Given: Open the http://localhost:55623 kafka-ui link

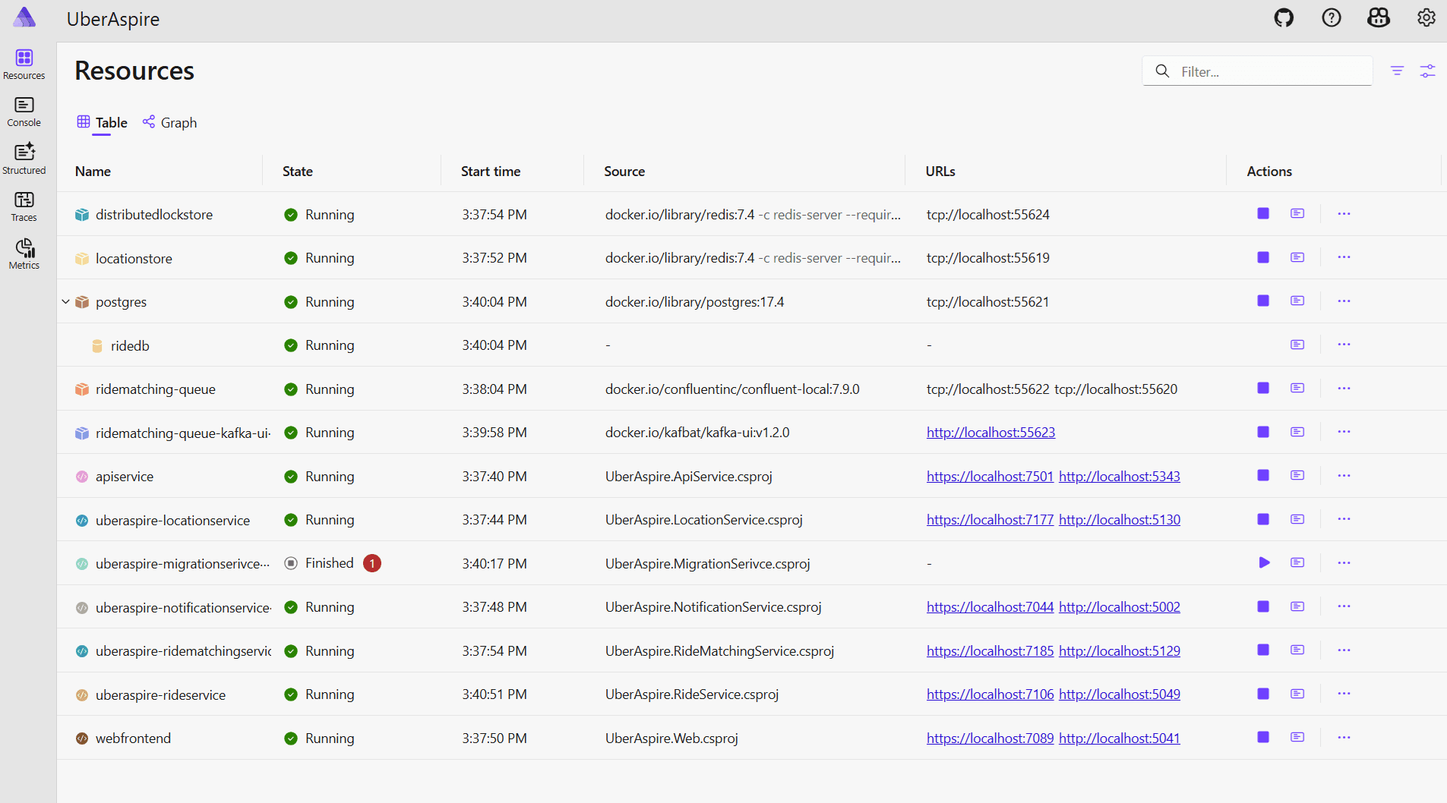Looking at the screenshot, I should click(x=990, y=433).
